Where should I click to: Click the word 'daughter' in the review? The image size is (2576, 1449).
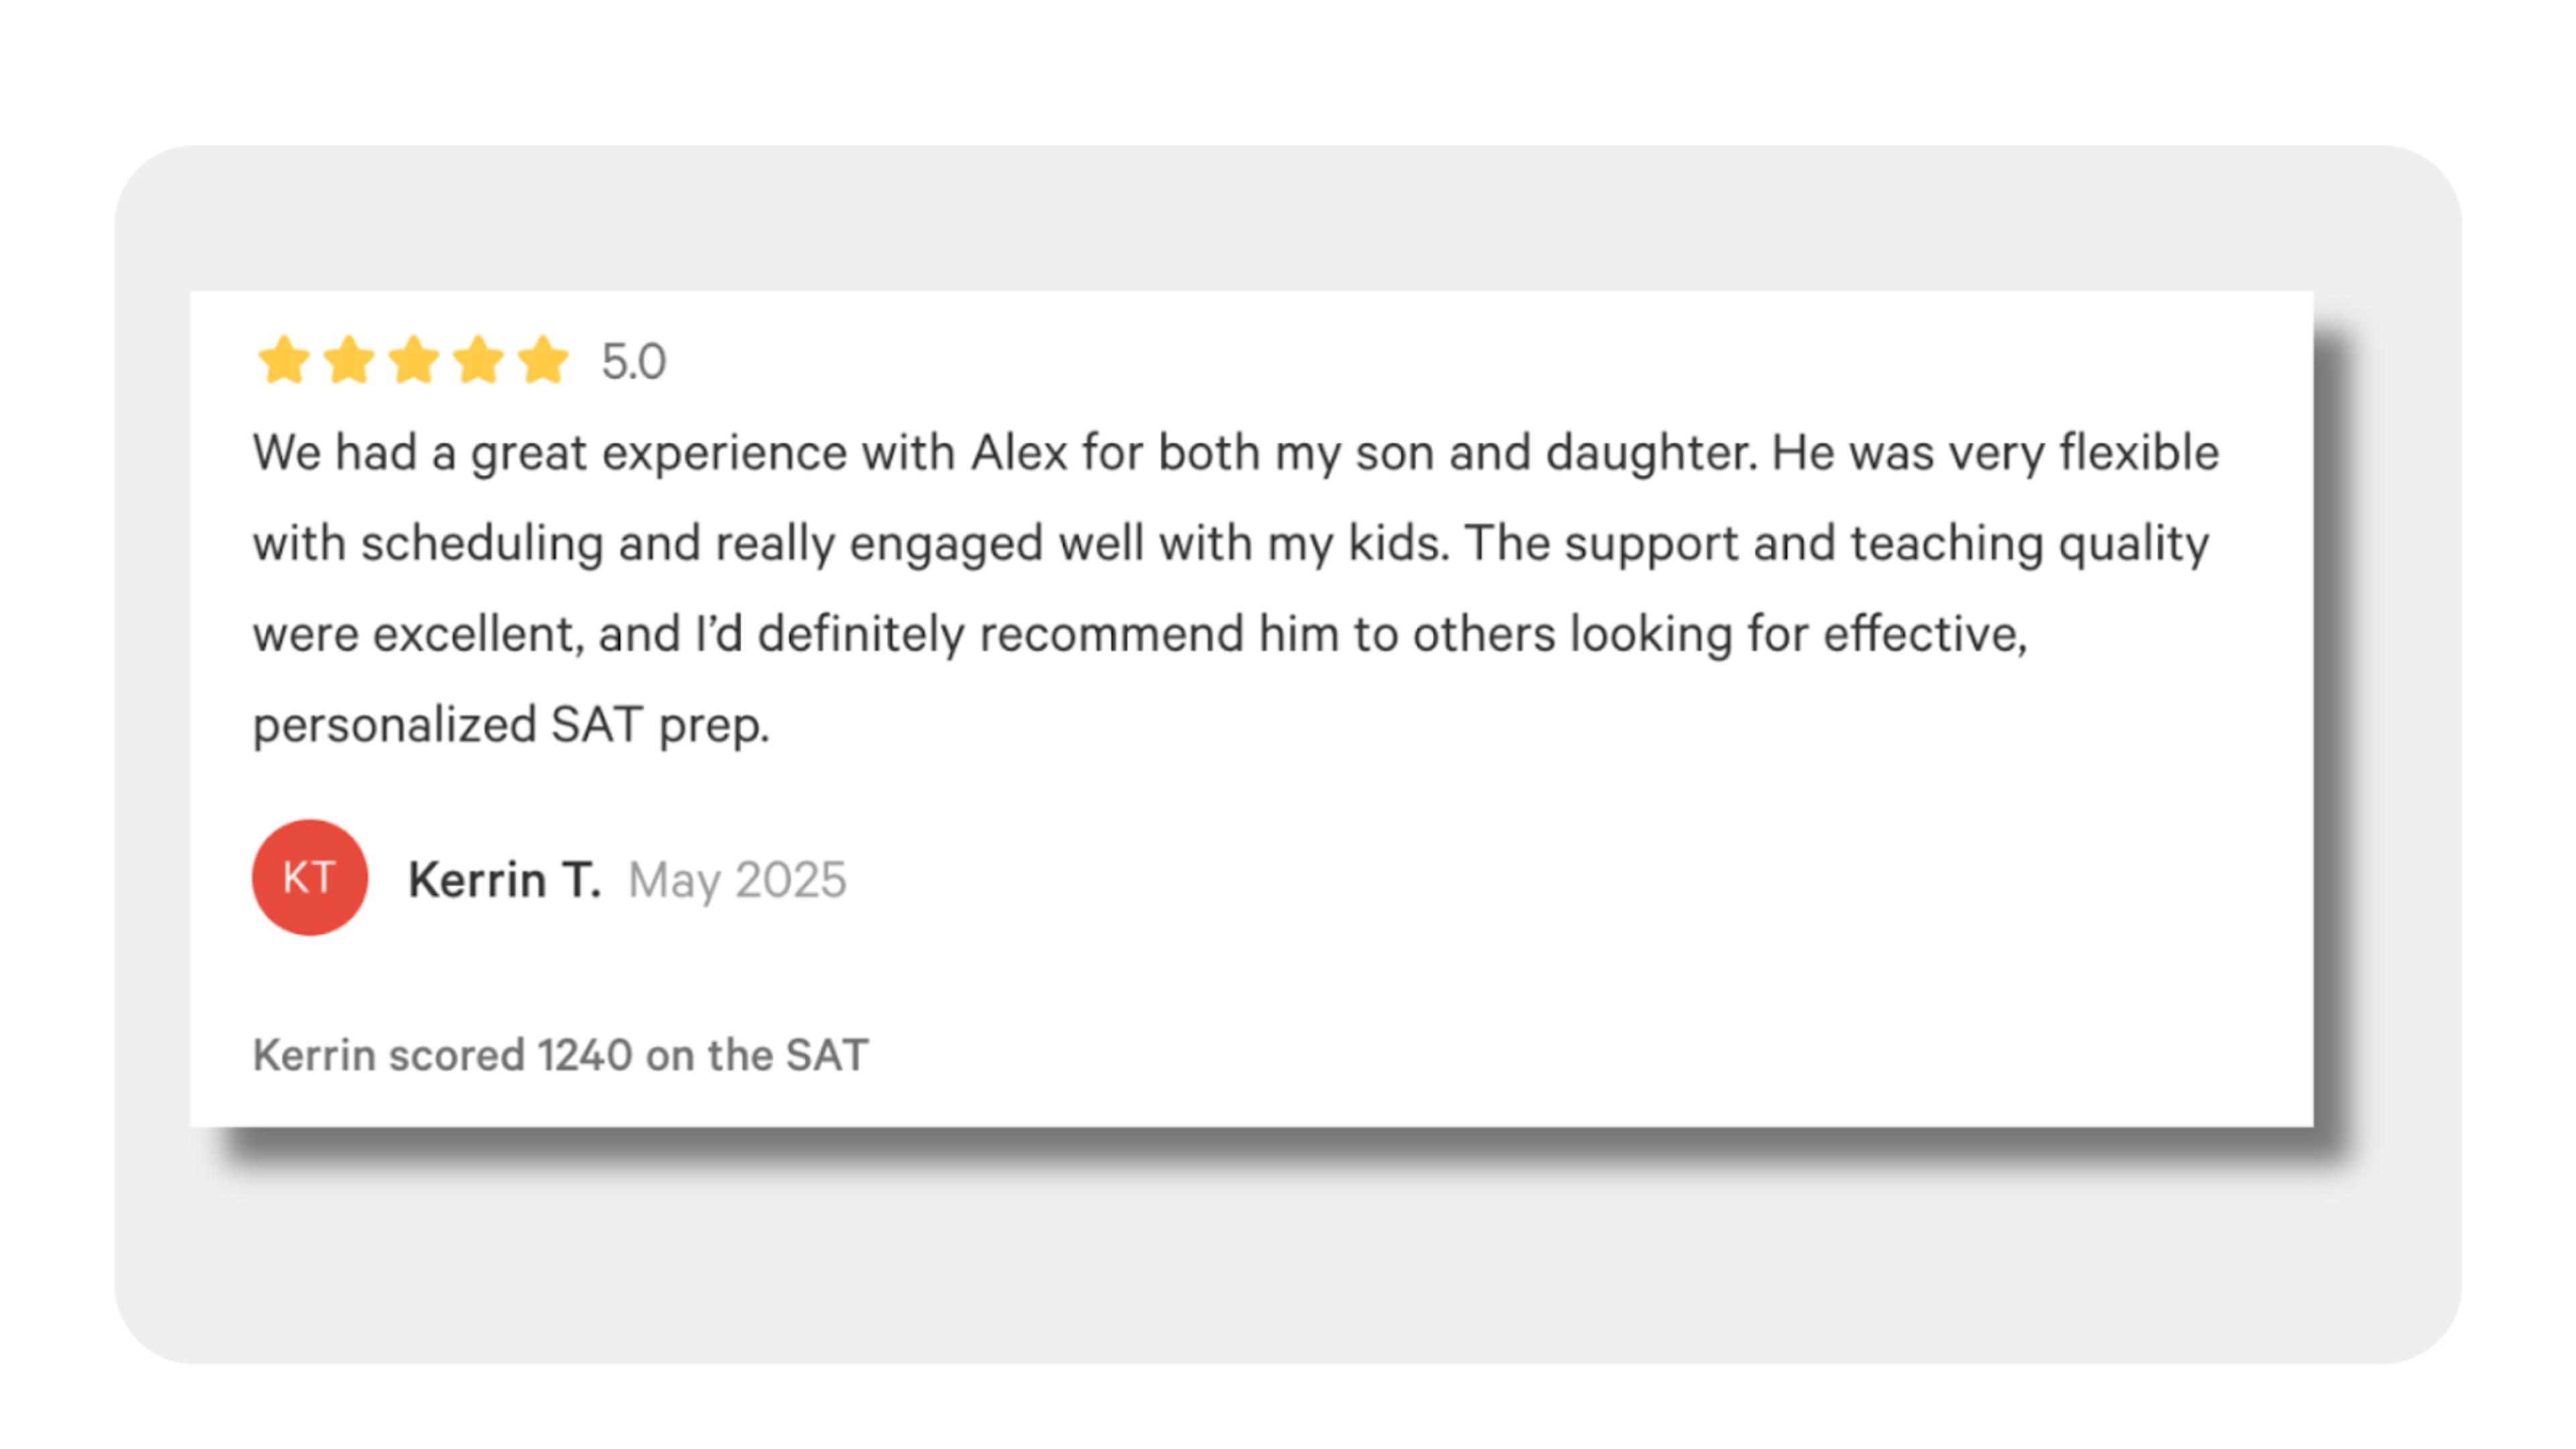[1650, 454]
